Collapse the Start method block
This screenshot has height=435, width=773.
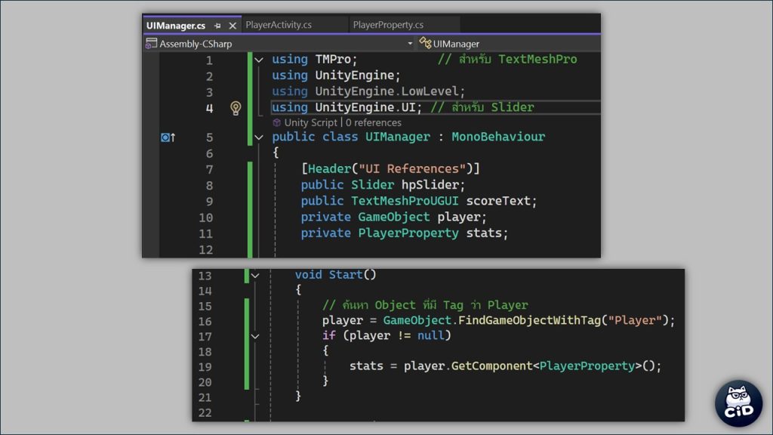coord(254,276)
